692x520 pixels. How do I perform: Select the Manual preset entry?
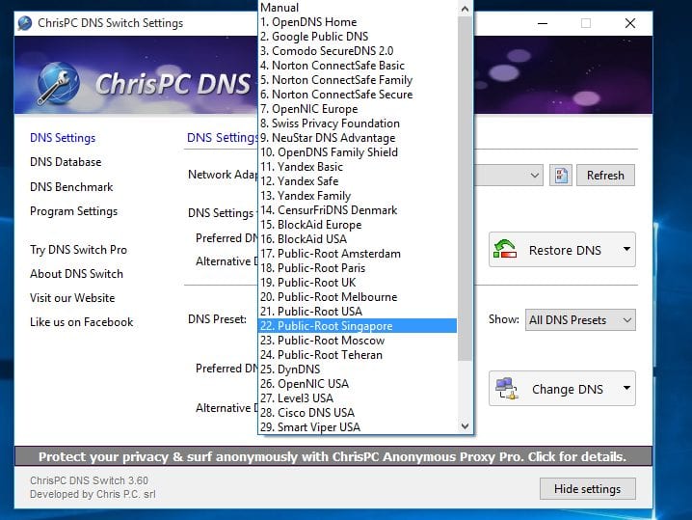click(357, 8)
